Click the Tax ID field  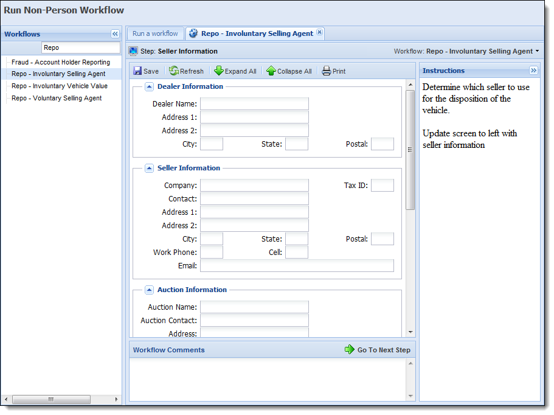383,186
